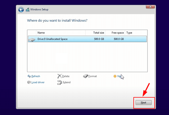Click the 500.0 GB total size cell
Image resolution: width=169 pixels, height=115 pixels.
click(99, 39)
